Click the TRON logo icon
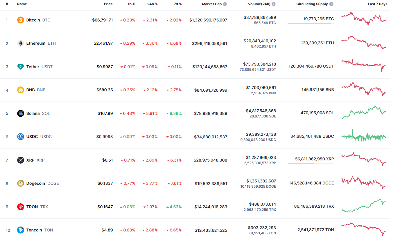Screen dimensions: 393x239 pos(20,207)
